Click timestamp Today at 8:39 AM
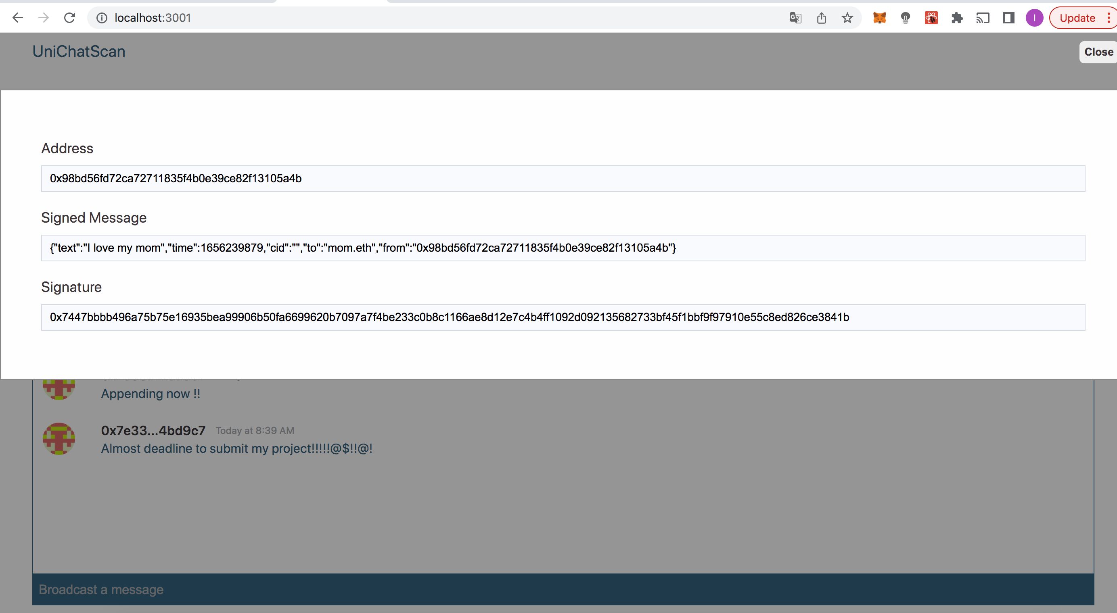 [255, 431]
